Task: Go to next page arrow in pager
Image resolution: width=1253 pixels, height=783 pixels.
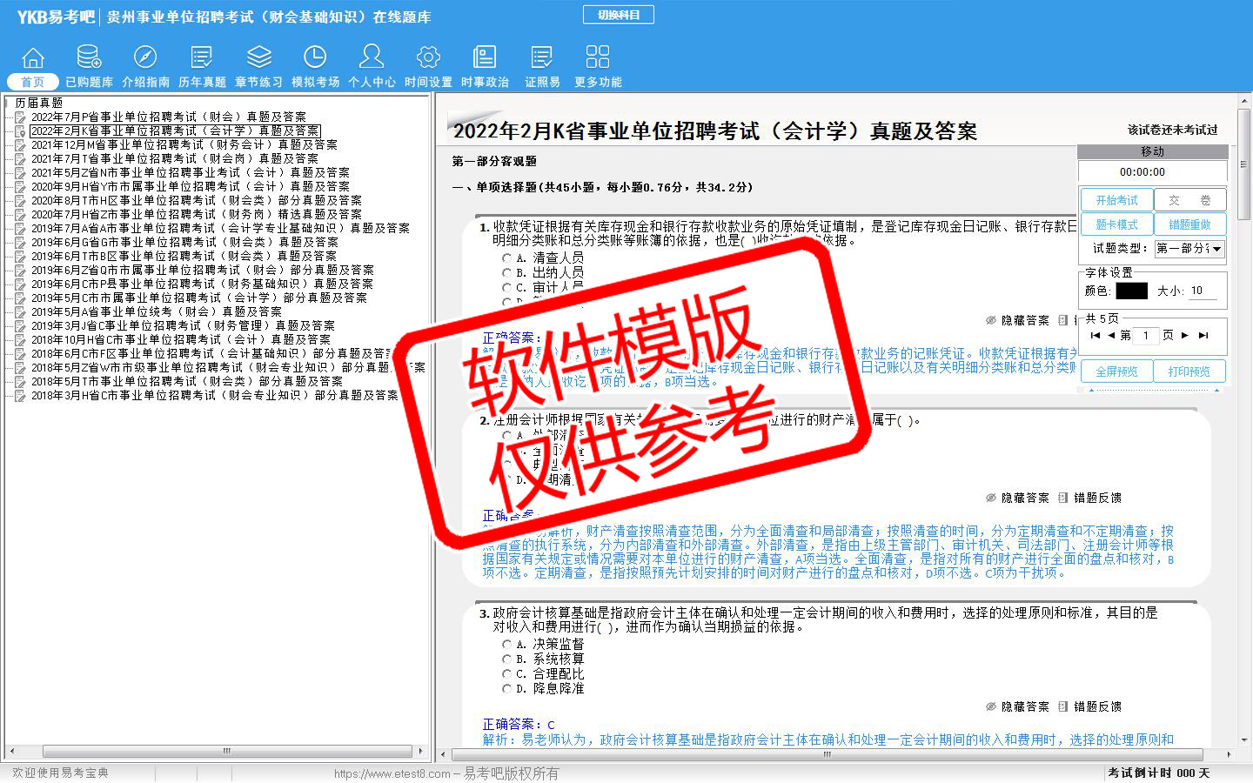Action: (1185, 335)
